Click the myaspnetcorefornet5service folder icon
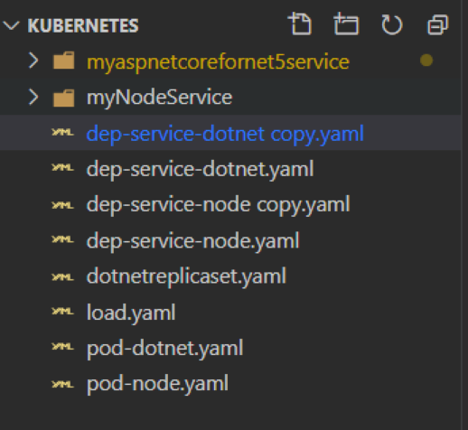This screenshot has height=430, width=468. click(63, 61)
